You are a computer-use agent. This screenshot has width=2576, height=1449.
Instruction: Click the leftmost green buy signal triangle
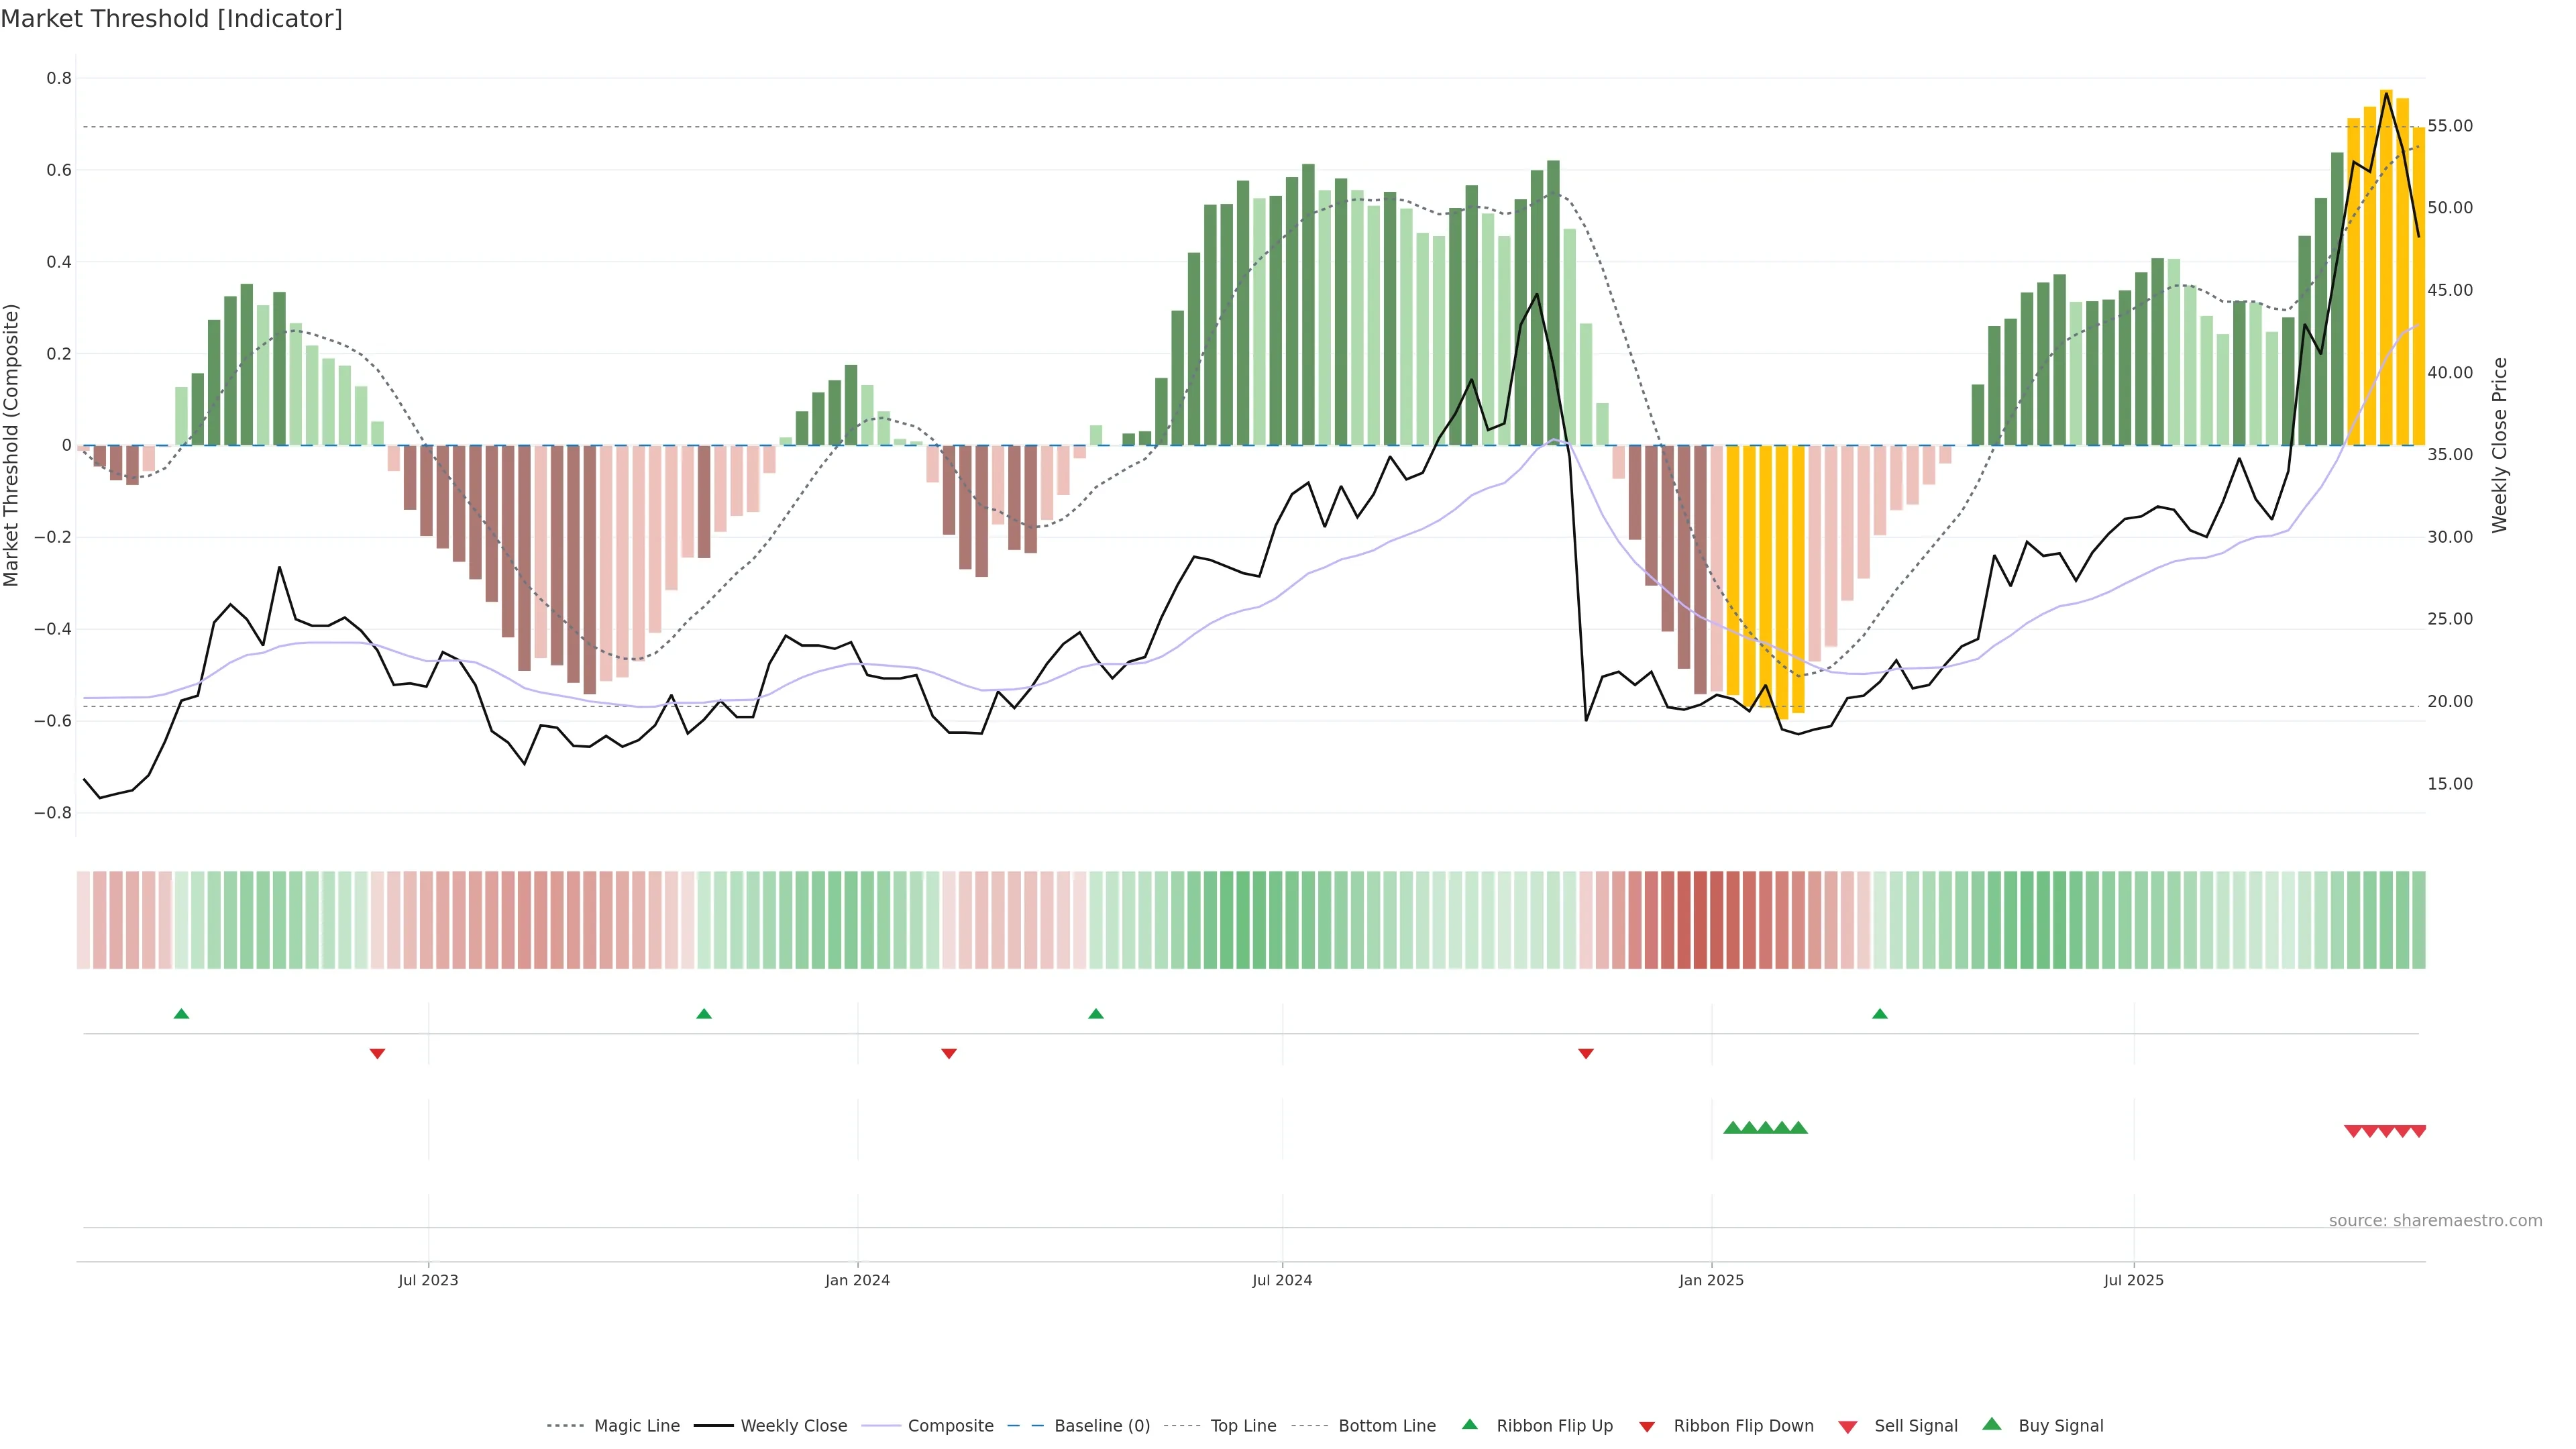click(x=1732, y=1128)
